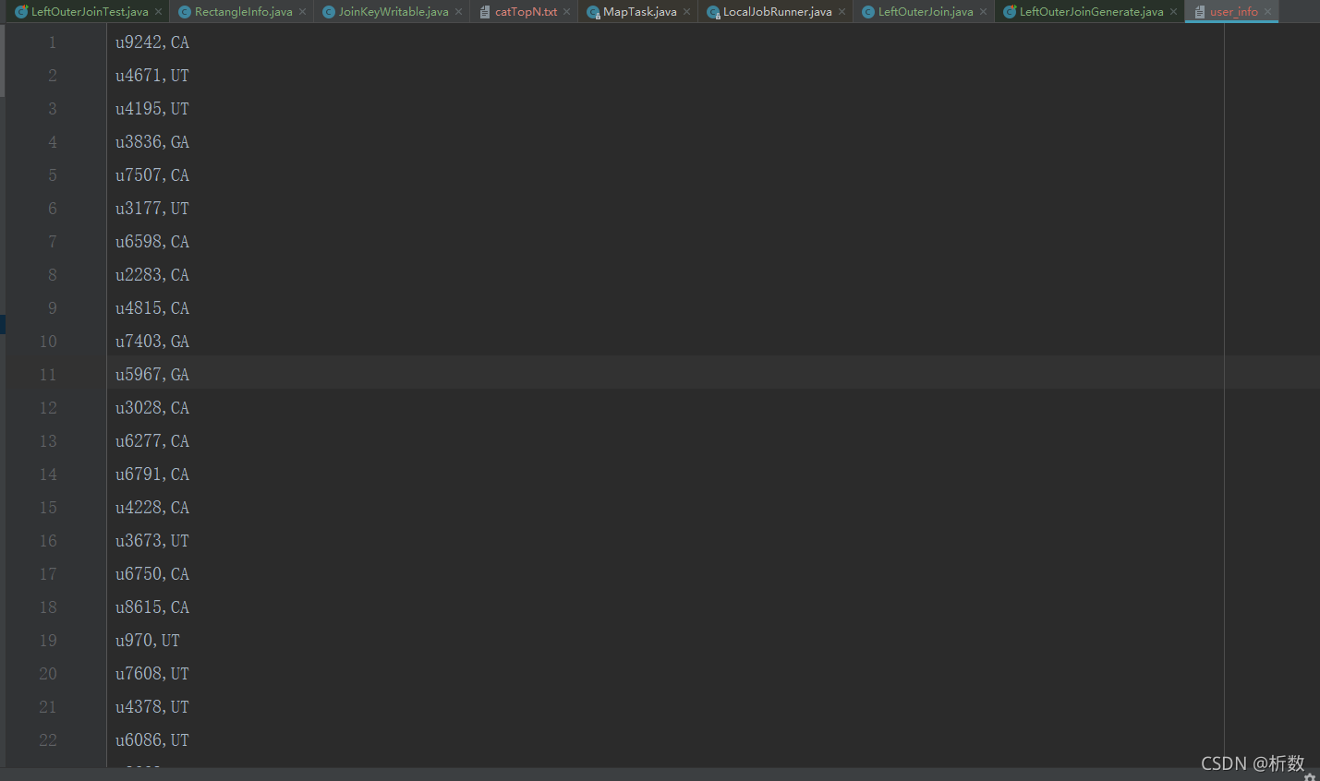This screenshot has height=781, width=1320.
Task: Place cursor on line 'u4815, CA'
Action: (152, 308)
